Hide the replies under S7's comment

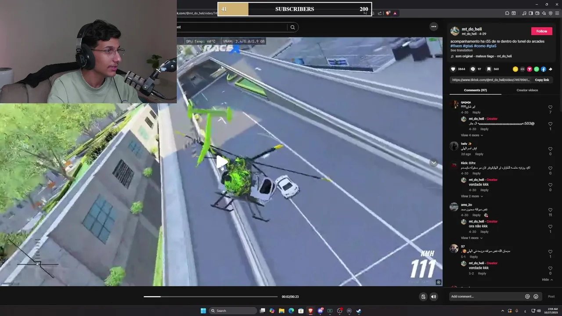547,280
